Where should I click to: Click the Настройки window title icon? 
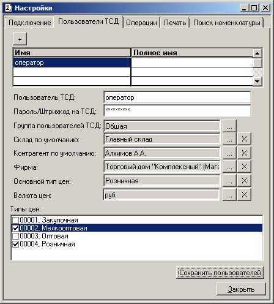tap(9, 8)
